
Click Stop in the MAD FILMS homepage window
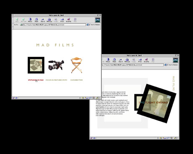(x=75, y=20)
